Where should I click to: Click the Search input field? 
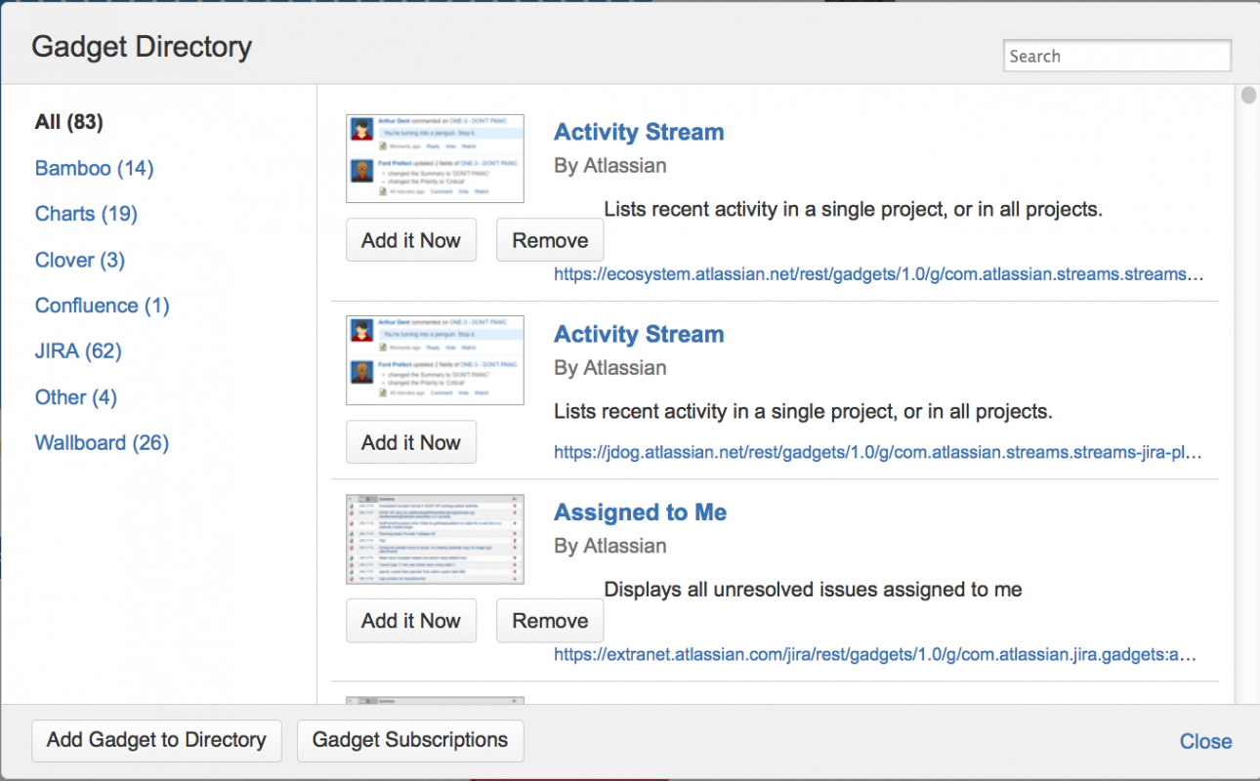1116,57
